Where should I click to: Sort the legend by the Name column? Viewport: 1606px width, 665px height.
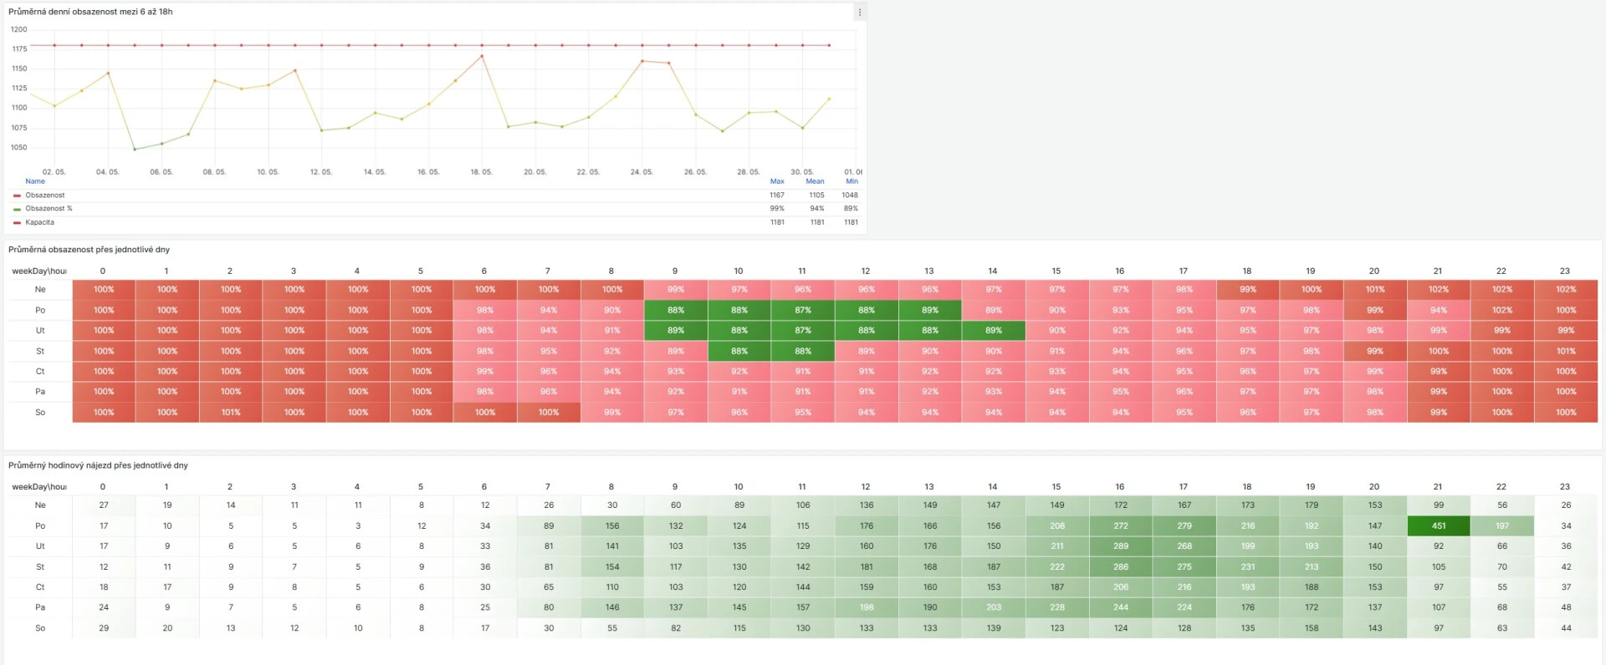point(35,181)
